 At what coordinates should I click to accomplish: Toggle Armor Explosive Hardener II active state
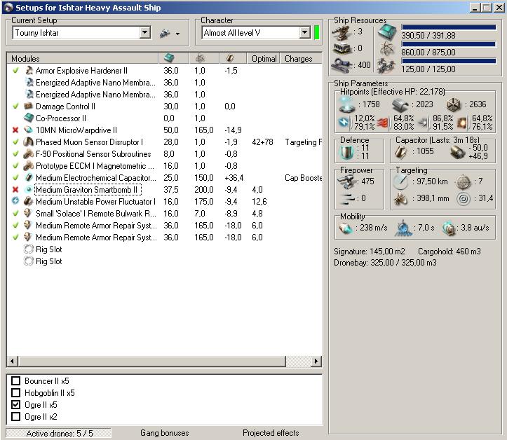[x=15, y=70]
